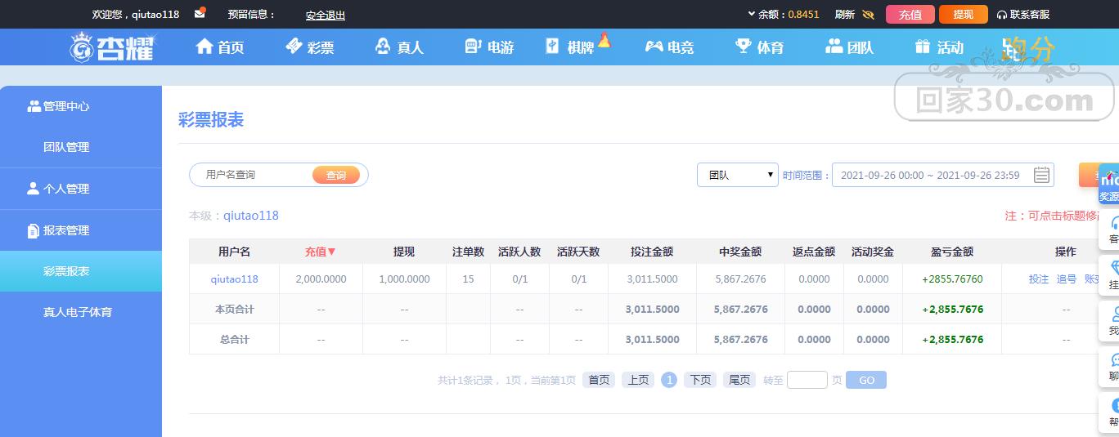Image resolution: width=1119 pixels, height=437 pixels.
Task: Click the gamepad icon beside 电竞
Action: pos(654,47)
